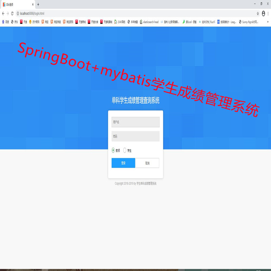Close the 后台登录 tab
Image resolution: width=271 pixels, height=271 pixels.
33,4
